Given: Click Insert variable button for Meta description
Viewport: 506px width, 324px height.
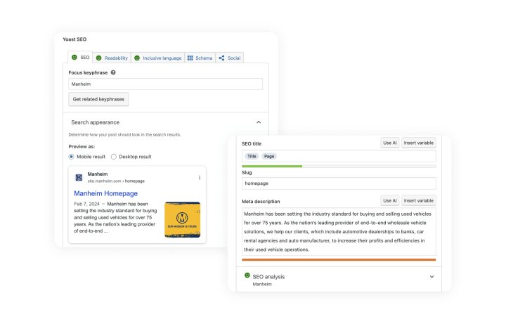Looking at the screenshot, I should click(419, 200).
